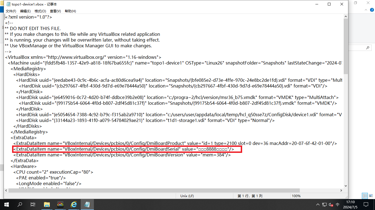Click the DmiBoardVersion ExtraDataItem line
The height and width of the screenshot is (210, 375).
coord(122,155)
